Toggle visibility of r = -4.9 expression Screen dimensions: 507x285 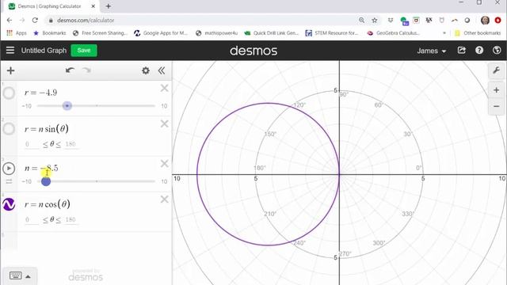[9, 93]
